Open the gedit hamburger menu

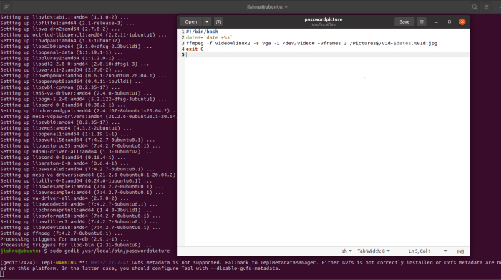pyautogui.click(x=422, y=21)
